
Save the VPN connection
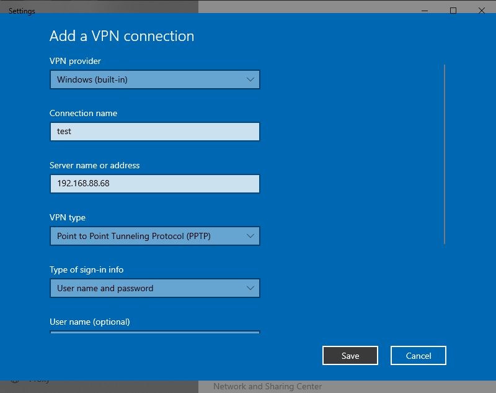(x=350, y=356)
